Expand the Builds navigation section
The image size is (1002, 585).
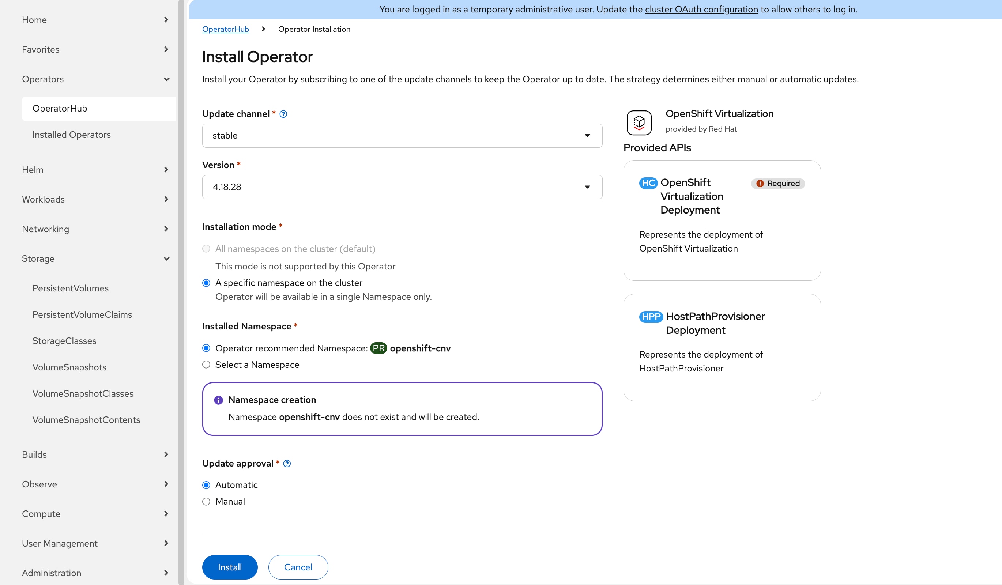pos(95,454)
